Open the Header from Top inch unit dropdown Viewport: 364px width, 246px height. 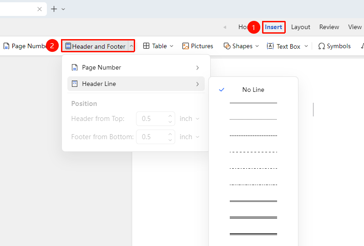[x=189, y=119]
